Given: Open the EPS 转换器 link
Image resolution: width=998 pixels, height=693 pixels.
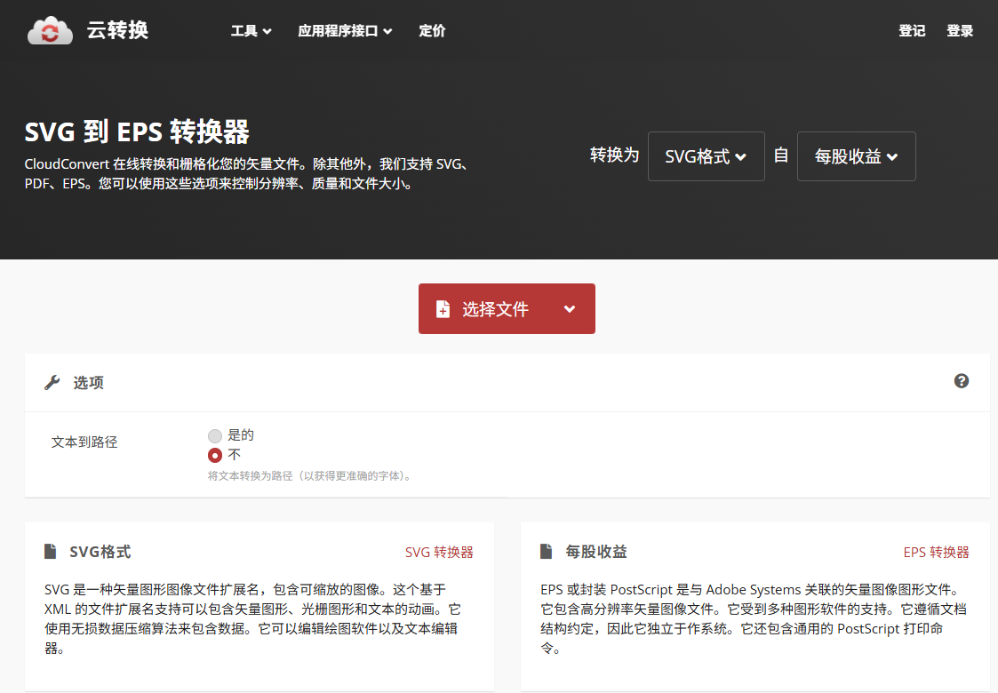Looking at the screenshot, I should pos(936,553).
